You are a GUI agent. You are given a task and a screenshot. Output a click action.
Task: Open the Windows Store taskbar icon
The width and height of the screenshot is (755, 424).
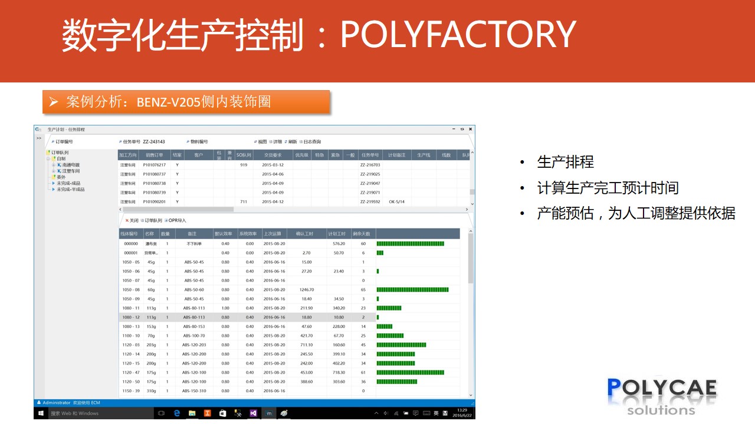click(x=223, y=413)
